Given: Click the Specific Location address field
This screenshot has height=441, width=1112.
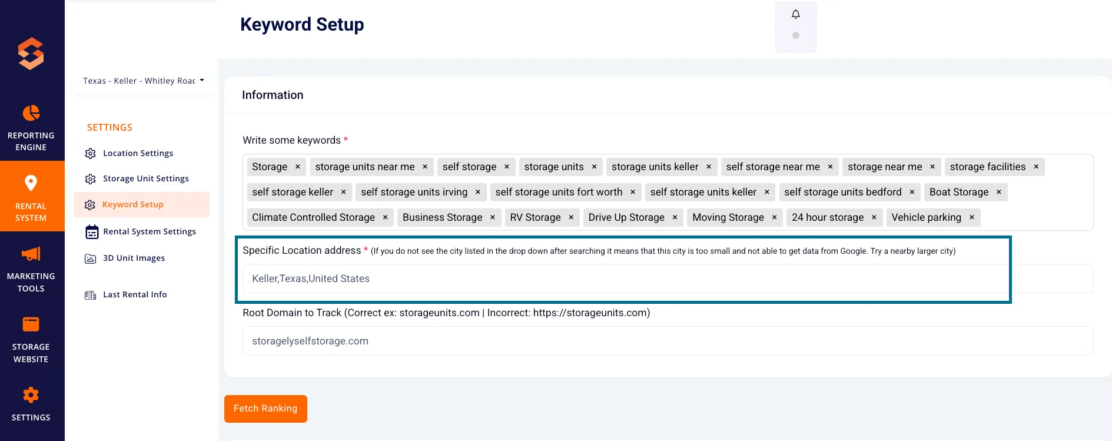Looking at the screenshot, I should 668,278.
